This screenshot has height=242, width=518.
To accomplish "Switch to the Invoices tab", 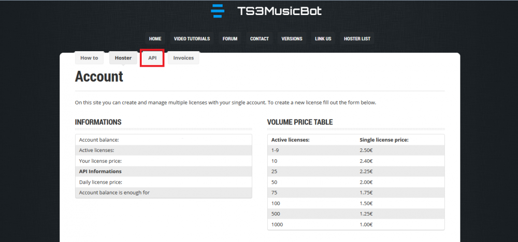I will [183, 58].
